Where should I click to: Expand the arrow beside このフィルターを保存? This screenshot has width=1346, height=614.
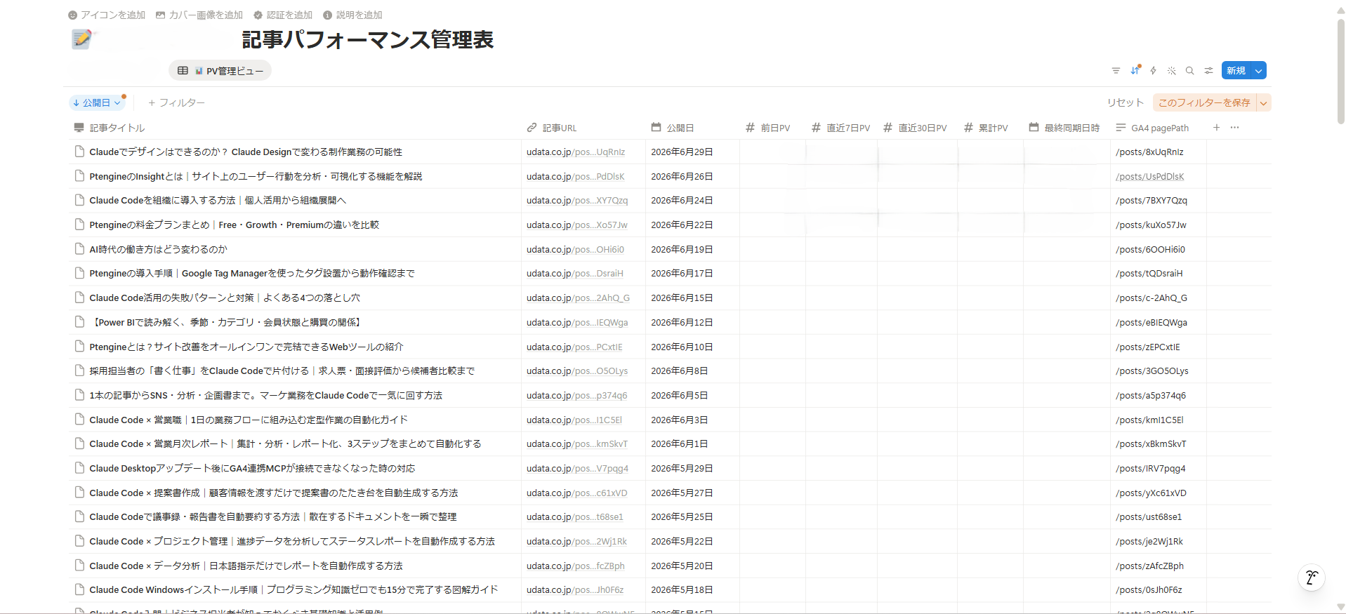coord(1264,102)
